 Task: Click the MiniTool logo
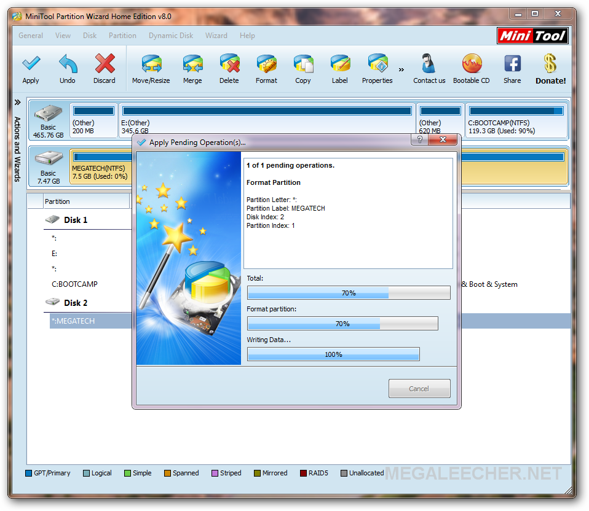pyautogui.click(x=532, y=36)
